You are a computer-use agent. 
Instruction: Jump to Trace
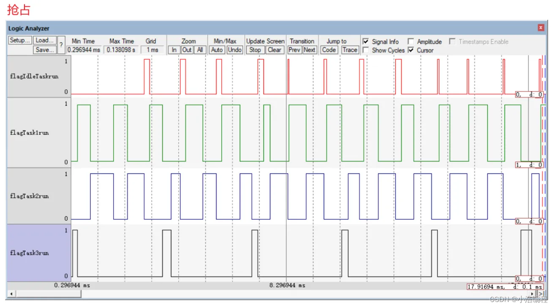click(x=350, y=50)
